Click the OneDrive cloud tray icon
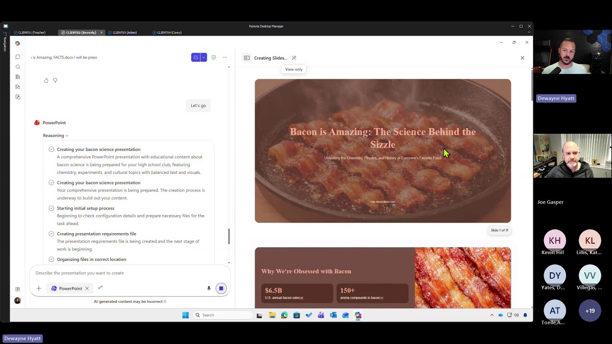This screenshot has height=344, width=612. 501,315
